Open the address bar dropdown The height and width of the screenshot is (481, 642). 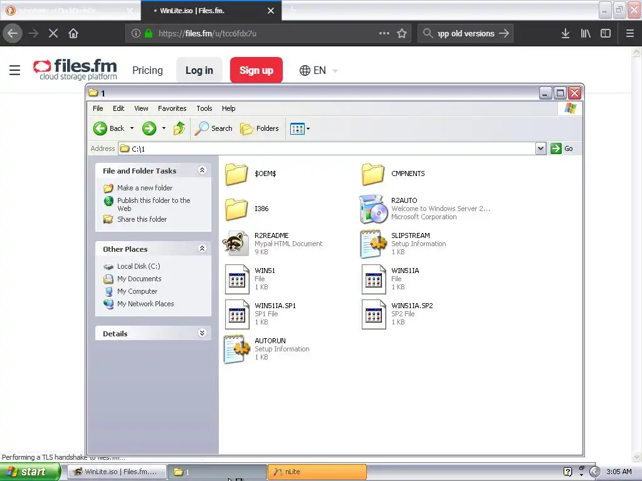(x=540, y=148)
